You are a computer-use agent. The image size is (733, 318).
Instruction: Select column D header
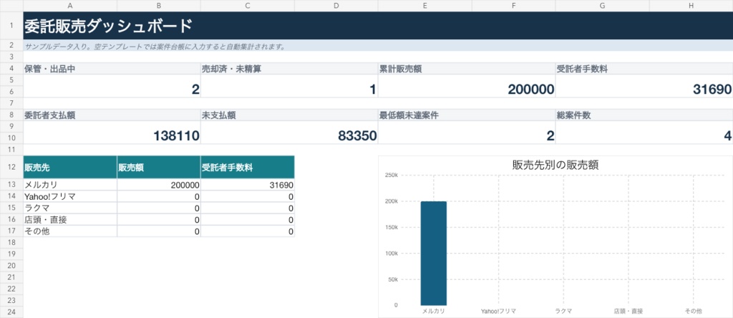click(336, 6)
